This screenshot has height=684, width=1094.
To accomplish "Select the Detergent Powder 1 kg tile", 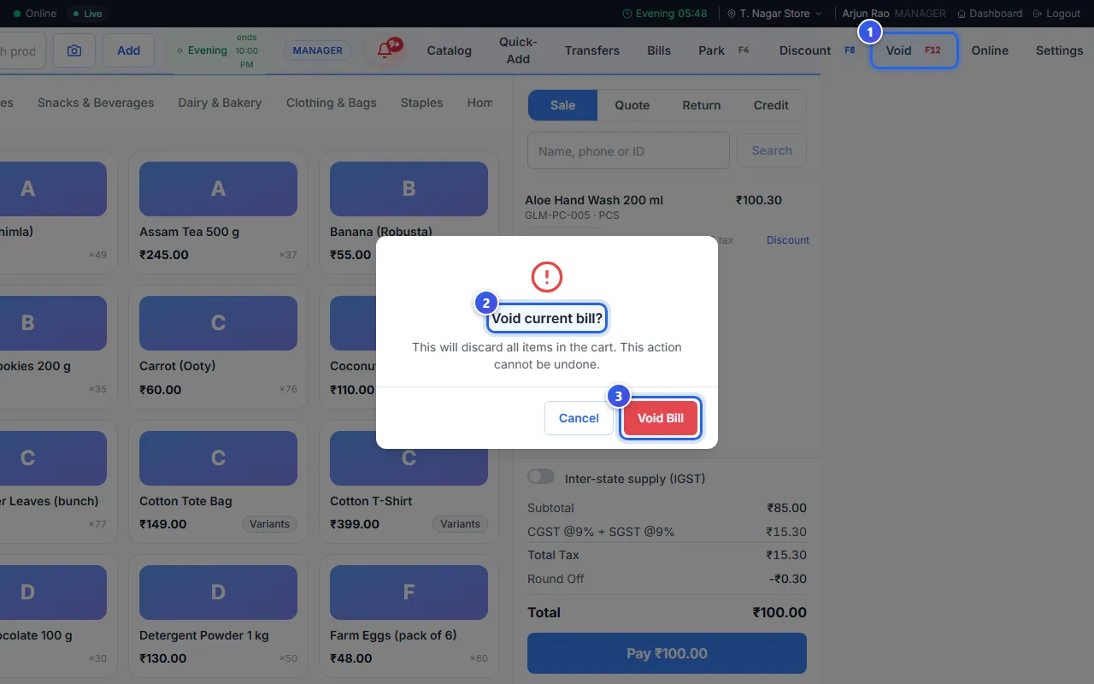I will (218, 616).
